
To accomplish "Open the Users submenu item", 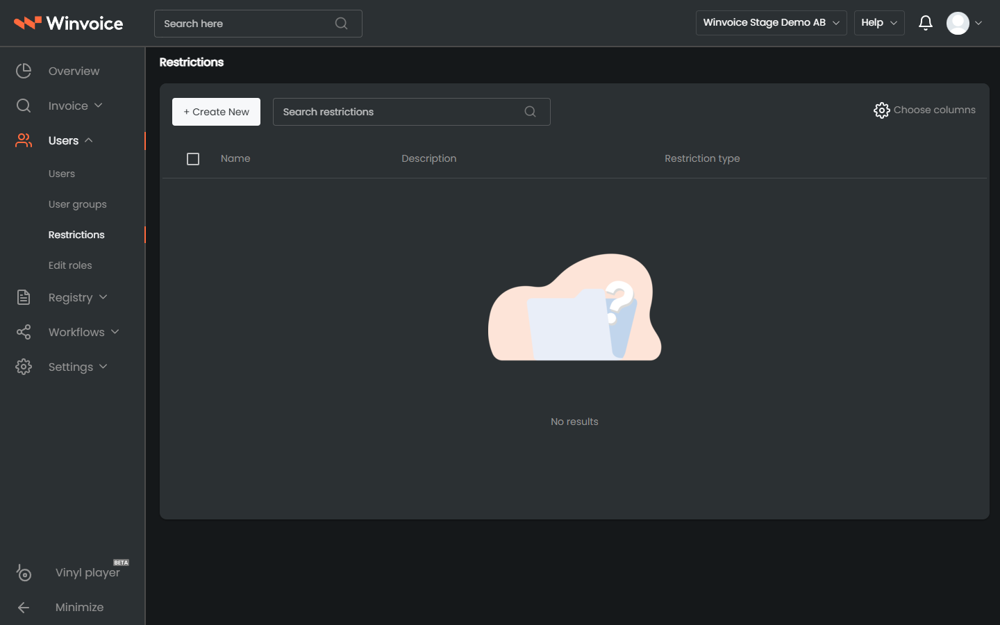I will (x=62, y=174).
